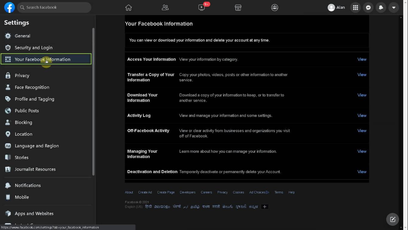Open the Groups icon in top navigation
Screen dimensions: 408x230
click(275, 7)
